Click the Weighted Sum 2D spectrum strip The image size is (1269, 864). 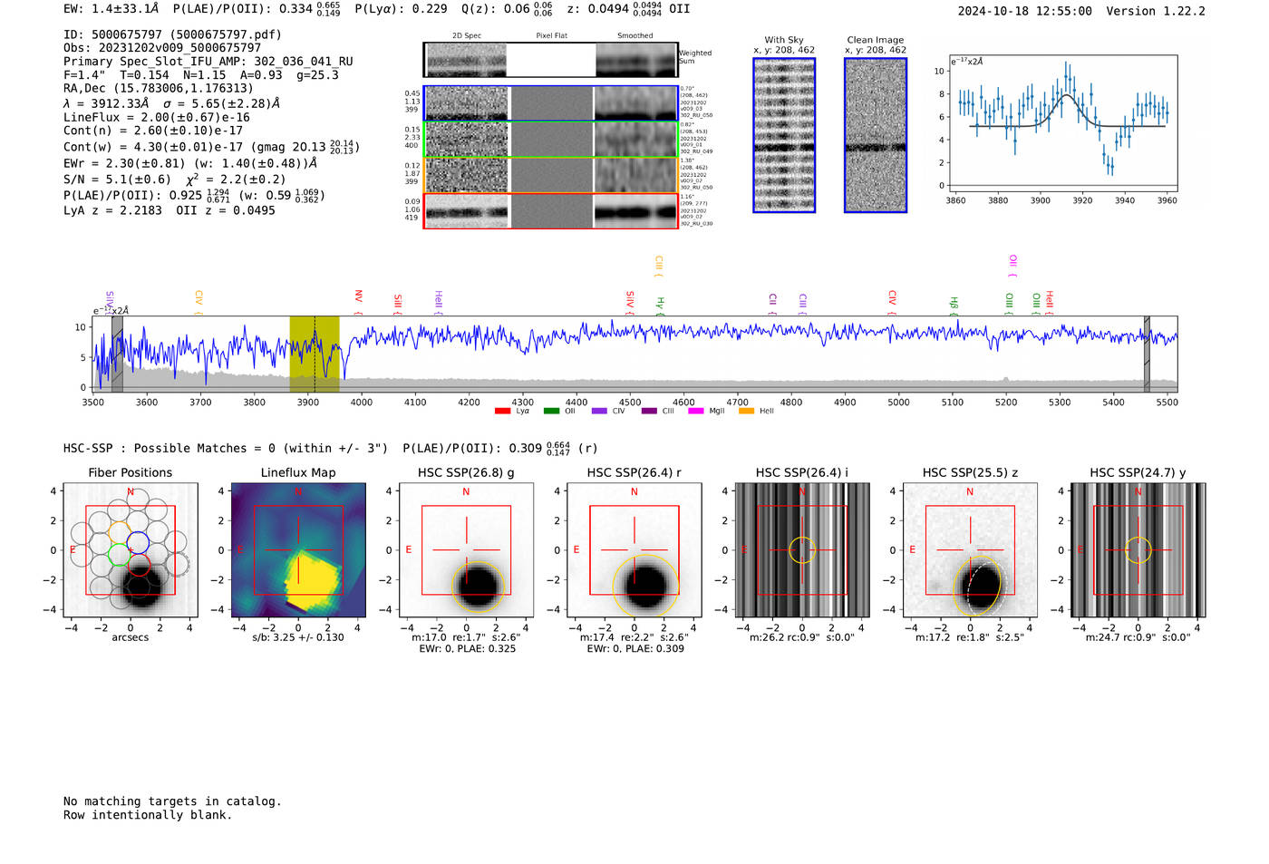(550, 60)
